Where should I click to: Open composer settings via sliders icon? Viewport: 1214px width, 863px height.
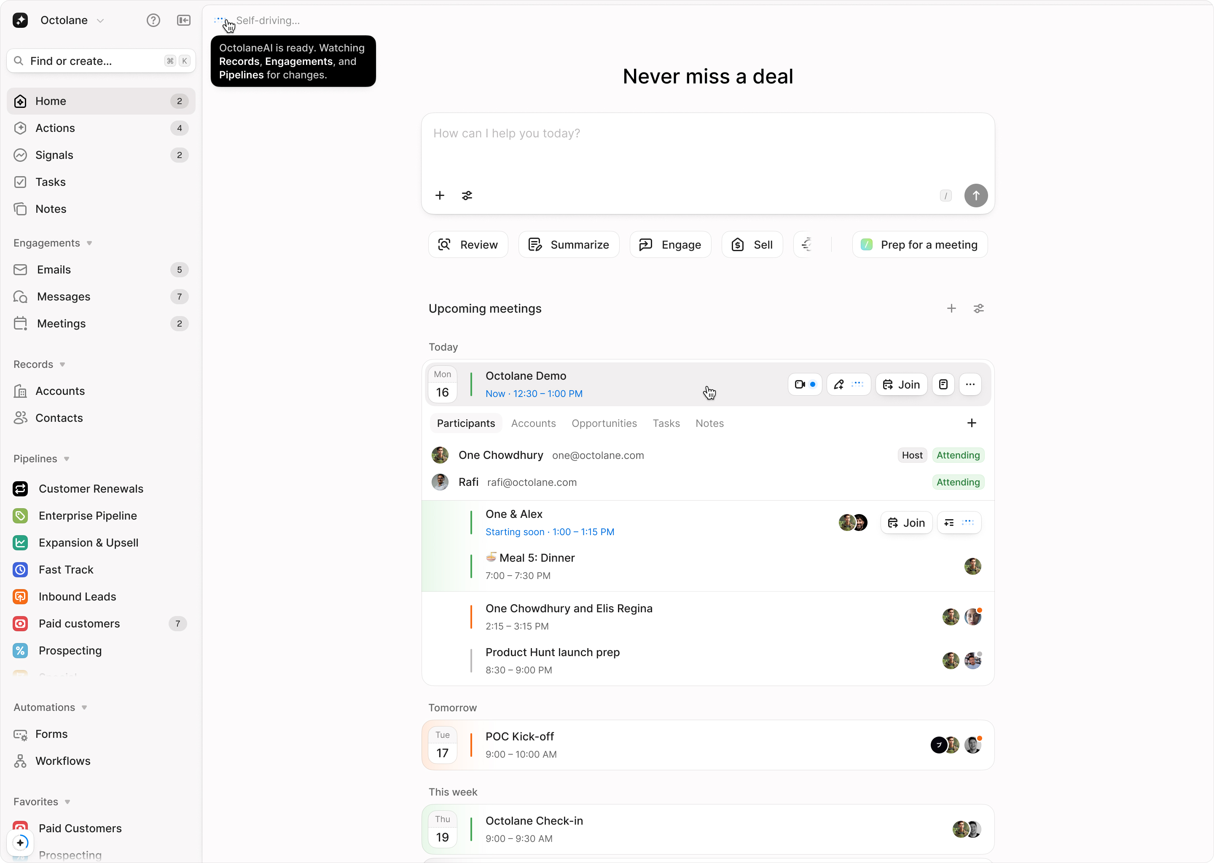pyautogui.click(x=466, y=196)
